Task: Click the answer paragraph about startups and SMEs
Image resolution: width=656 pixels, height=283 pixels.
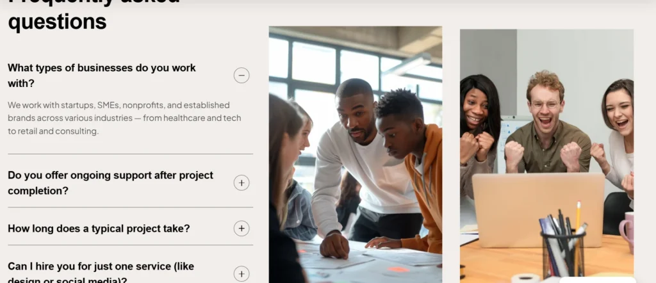Action: [x=124, y=118]
